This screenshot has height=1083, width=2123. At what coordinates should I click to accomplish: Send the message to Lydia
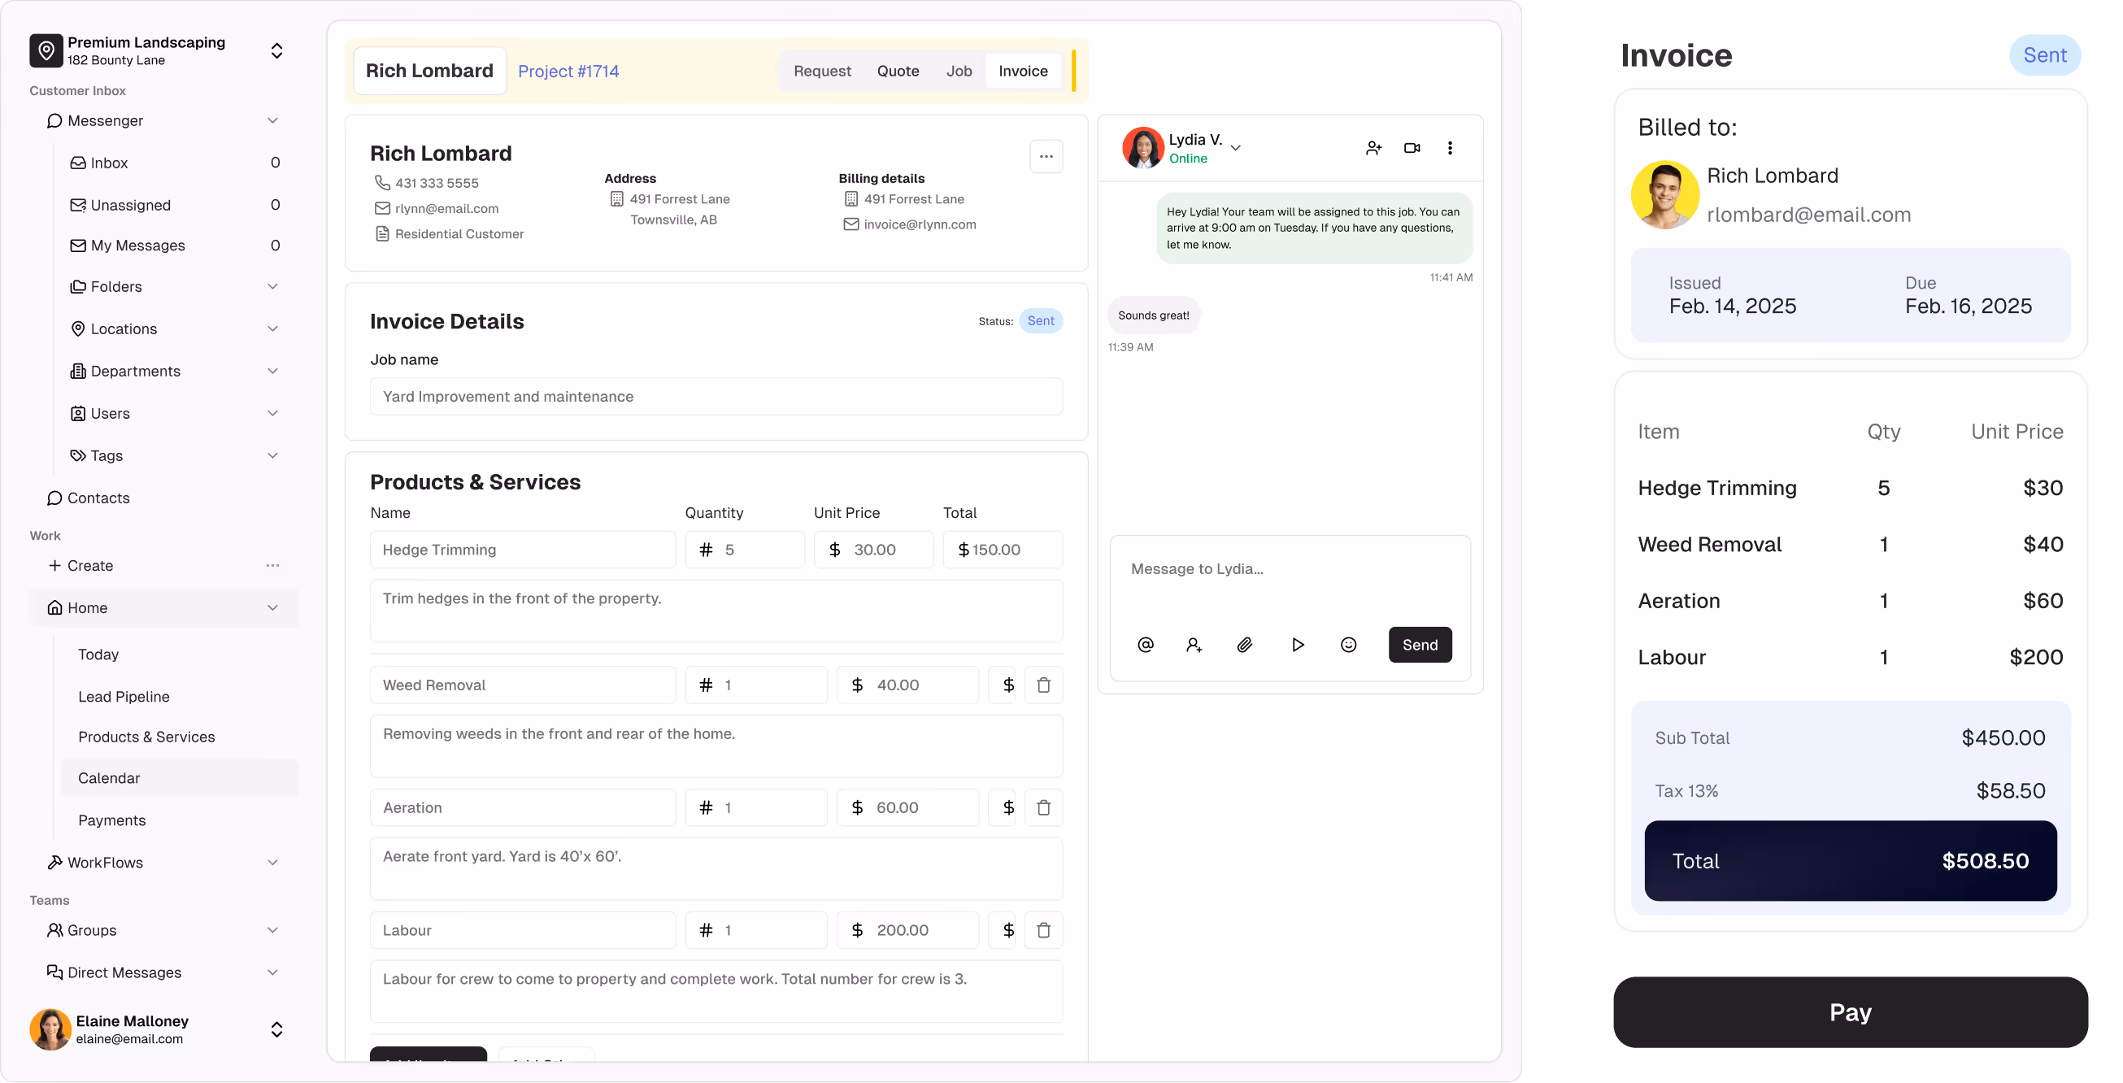tap(1419, 645)
